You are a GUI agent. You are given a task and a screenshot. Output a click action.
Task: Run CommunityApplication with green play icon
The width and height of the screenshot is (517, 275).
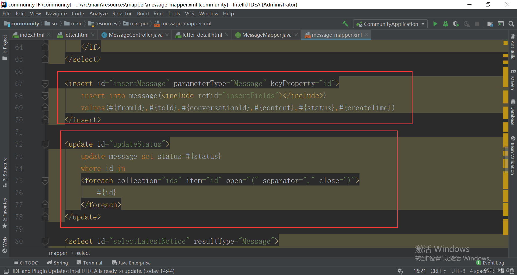(x=435, y=24)
